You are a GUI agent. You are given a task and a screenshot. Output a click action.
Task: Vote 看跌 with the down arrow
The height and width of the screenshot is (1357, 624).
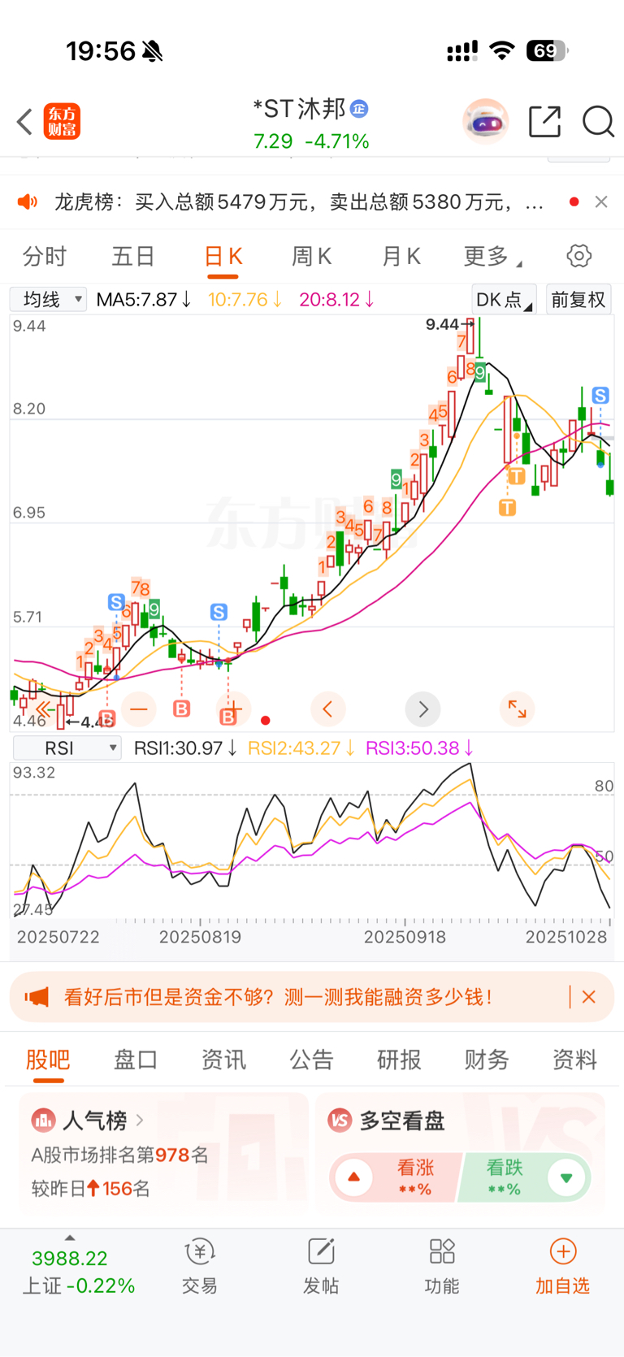[566, 1177]
